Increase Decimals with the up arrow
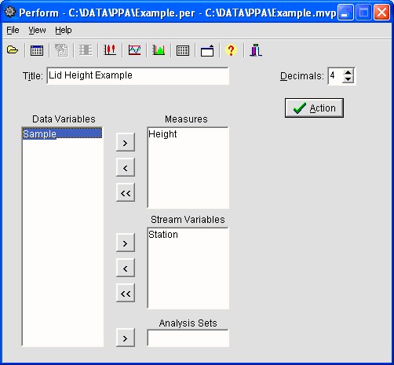The height and width of the screenshot is (365, 394). click(x=348, y=73)
